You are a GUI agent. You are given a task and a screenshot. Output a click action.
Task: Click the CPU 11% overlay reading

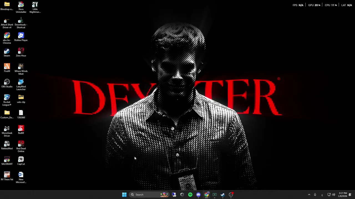[331, 5]
